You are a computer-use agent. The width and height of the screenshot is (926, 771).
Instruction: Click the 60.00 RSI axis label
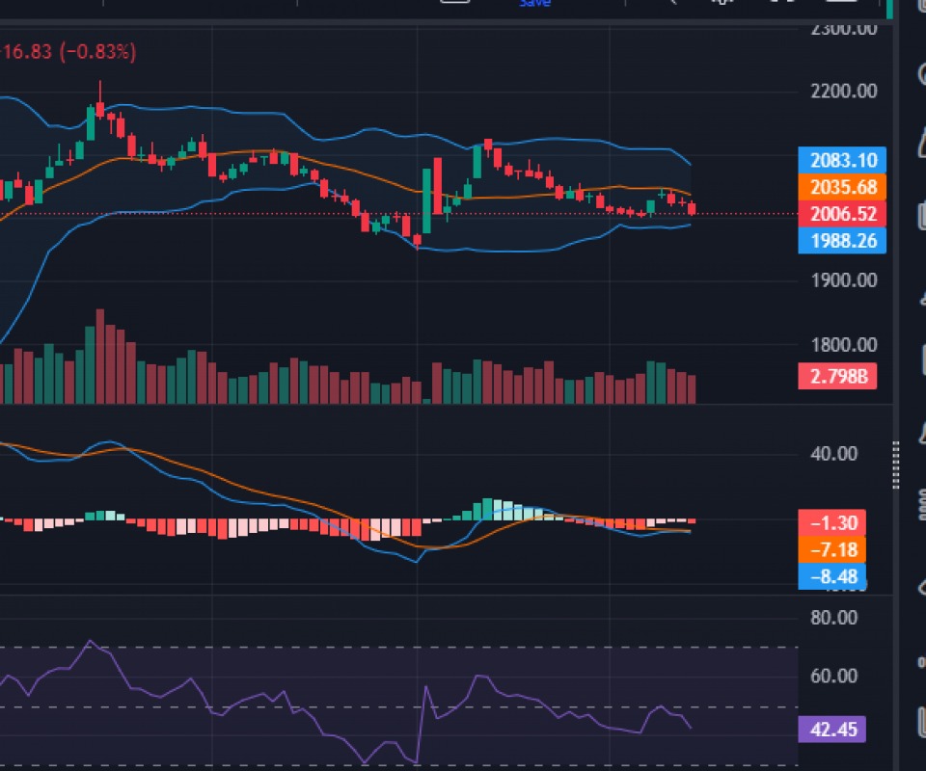point(833,676)
